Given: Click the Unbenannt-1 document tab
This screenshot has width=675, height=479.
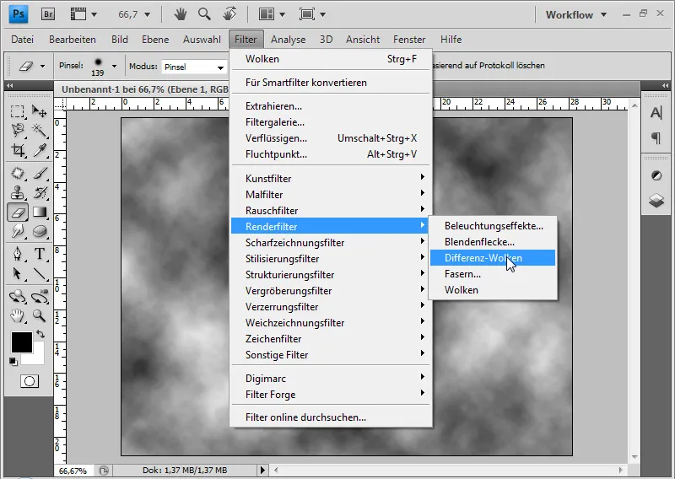Looking at the screenshot, I should [144, 89].
